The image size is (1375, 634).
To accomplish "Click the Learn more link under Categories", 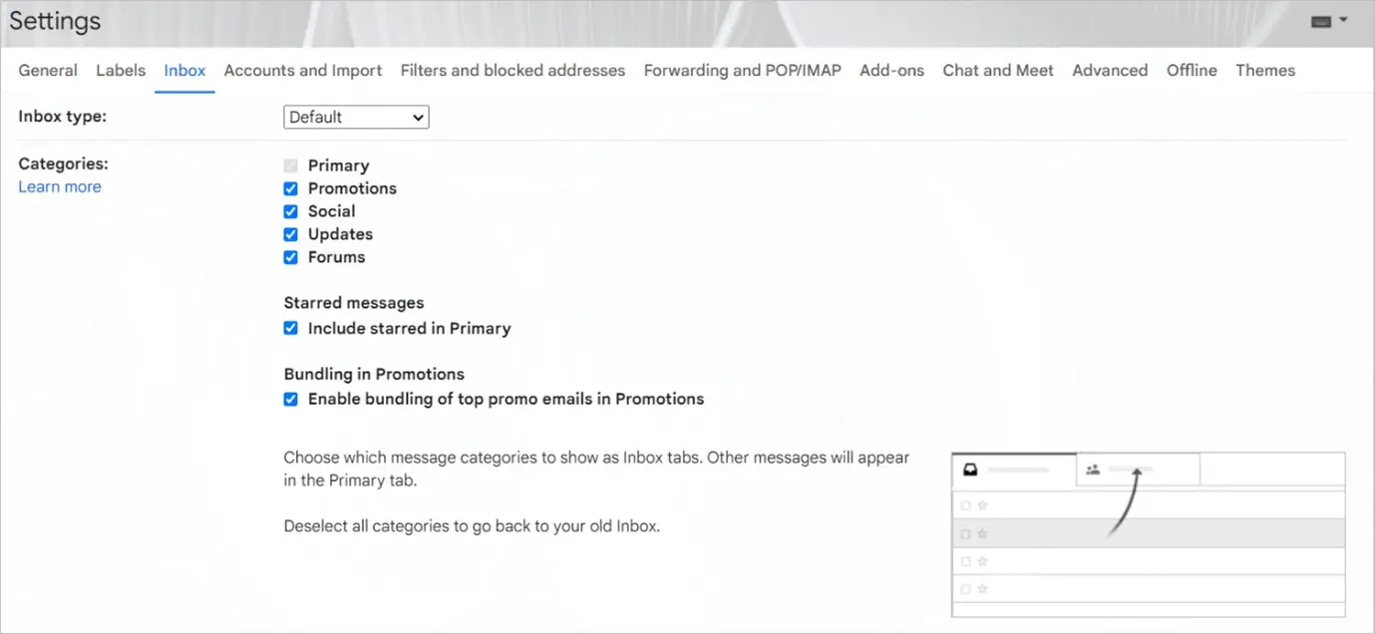I will tap(60, 186).
